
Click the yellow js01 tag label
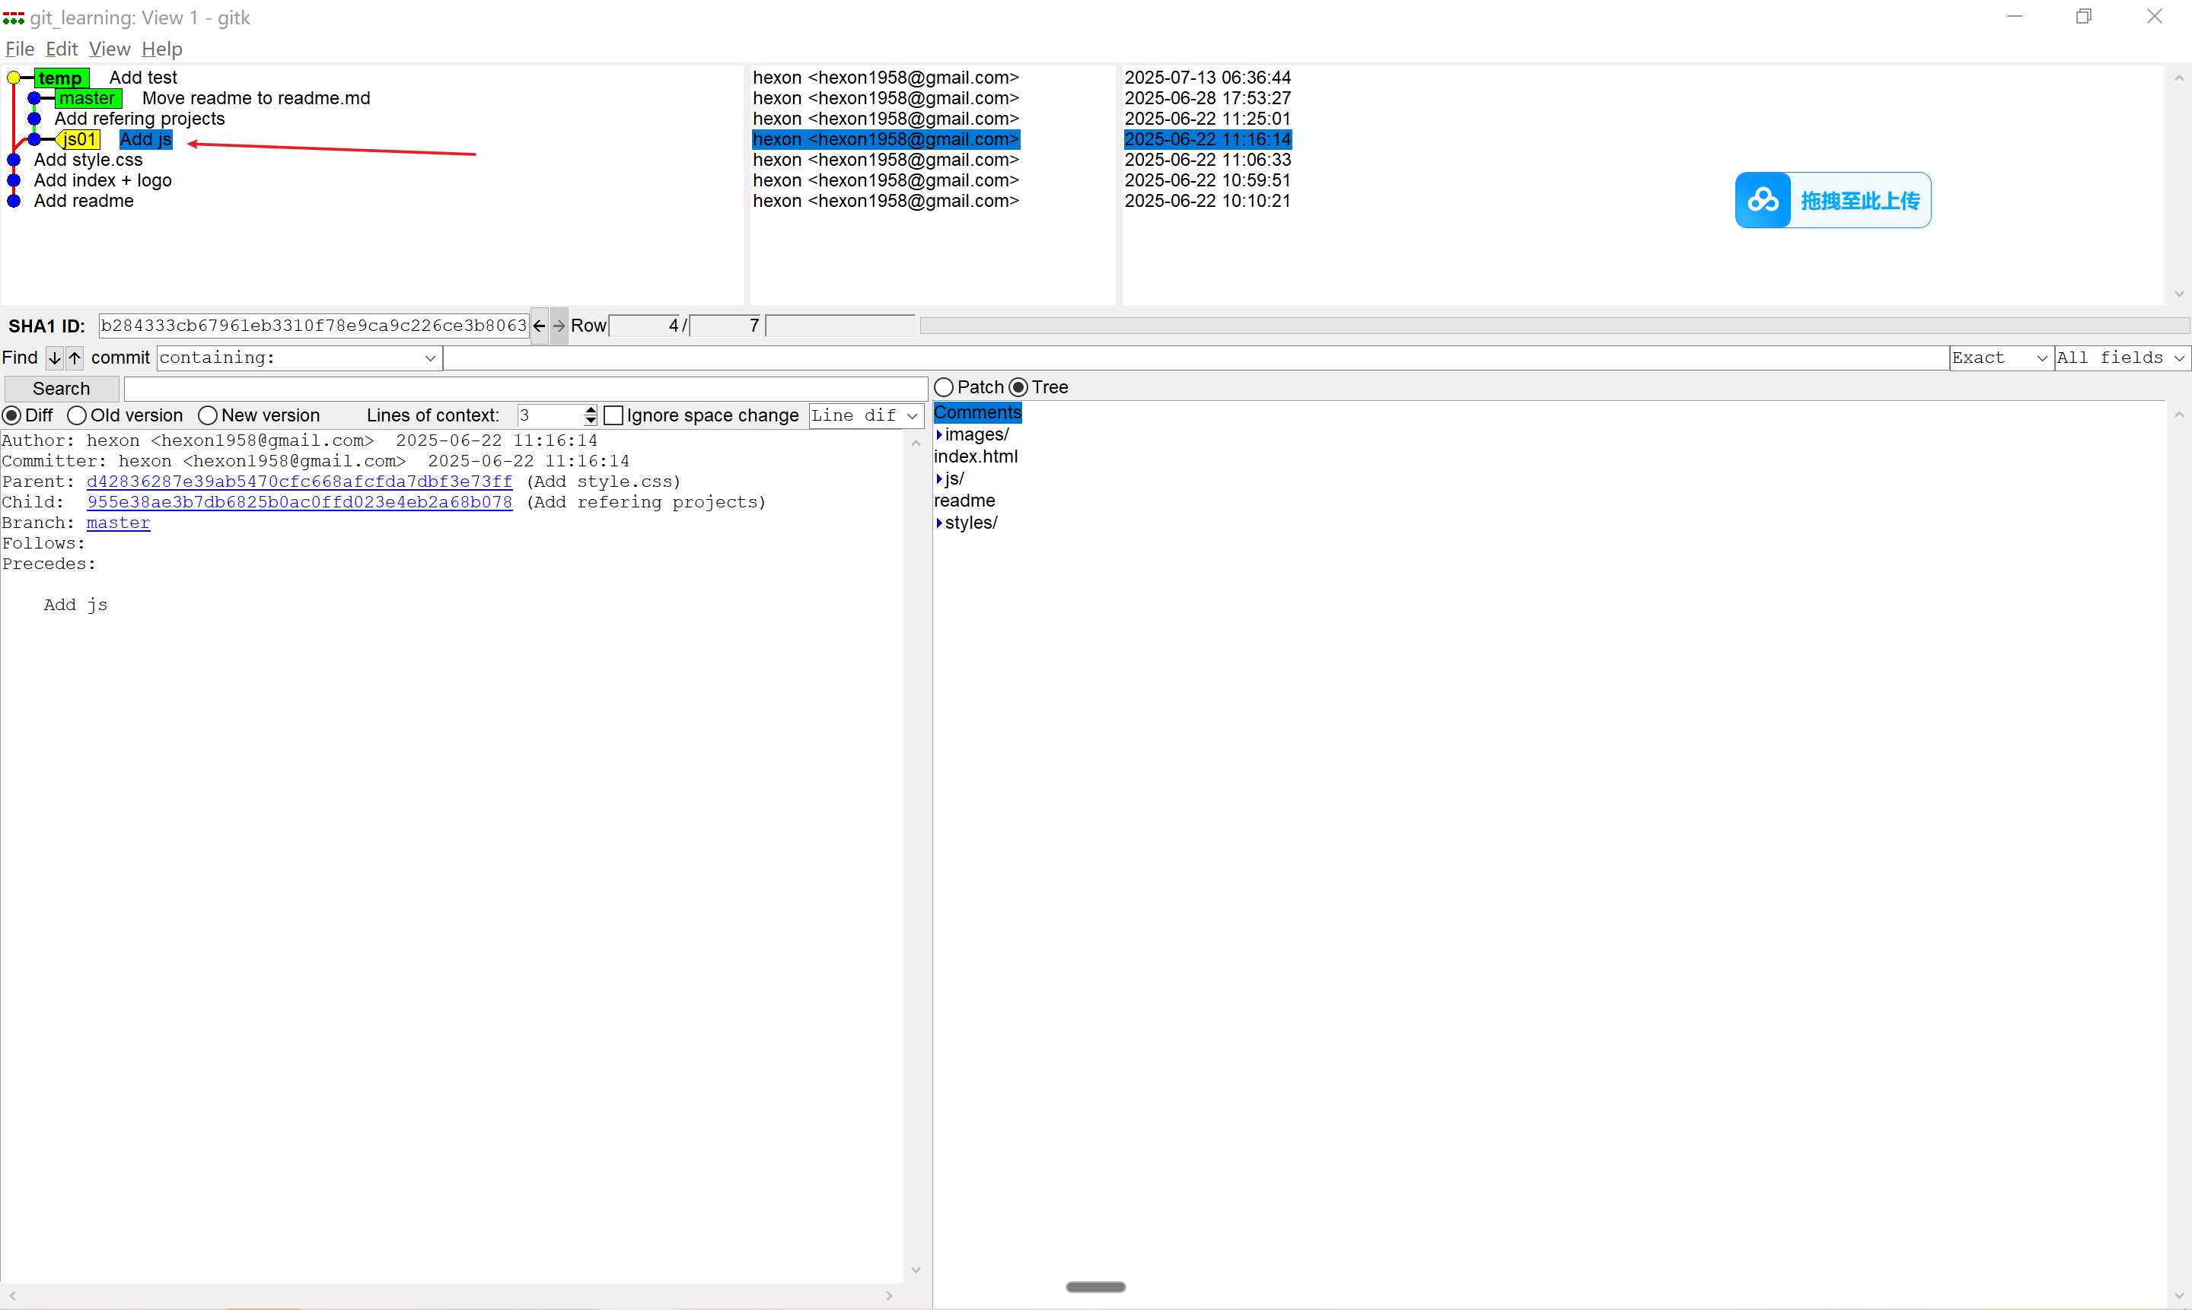[78, 139]
